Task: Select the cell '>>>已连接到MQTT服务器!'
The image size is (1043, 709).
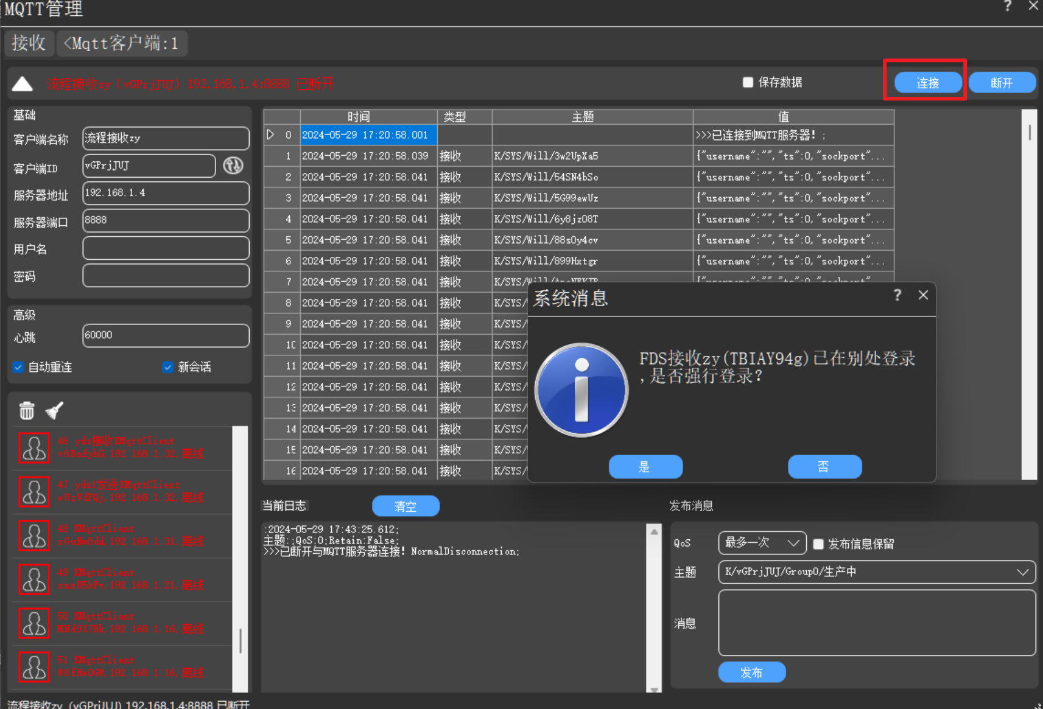Action: point(793,135)
